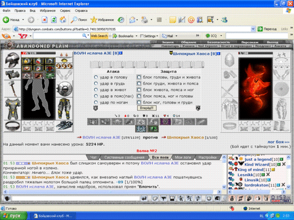This screenshot has height=220, width=294.
Task: Click the player's leg armor slot
Action: tap(64, 109)
